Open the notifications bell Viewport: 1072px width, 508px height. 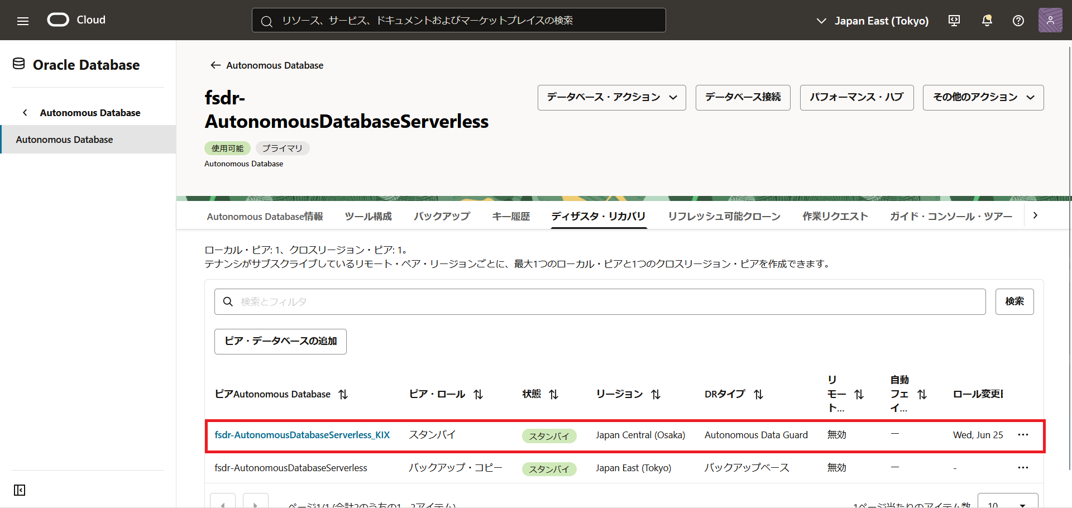tap(987, 21)
